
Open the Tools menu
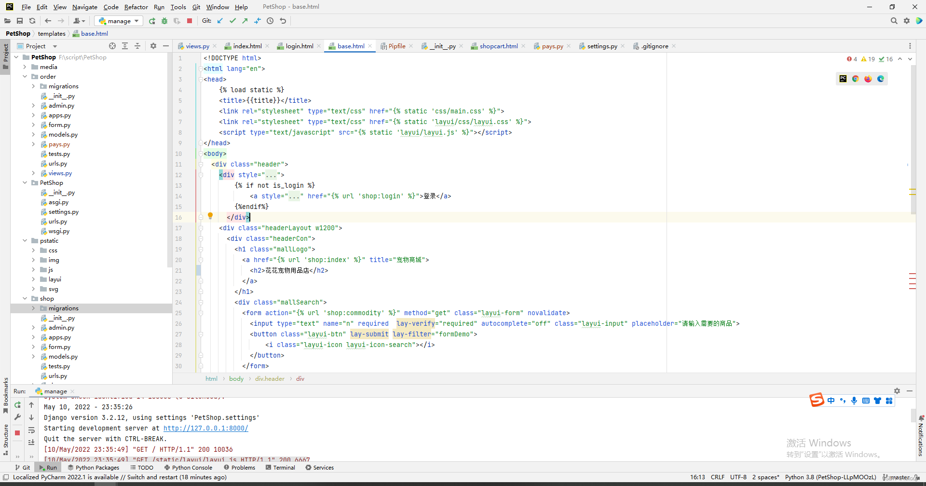click(x=178, y=7)
